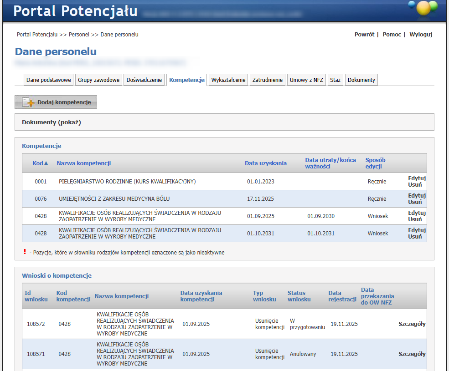Click the colored spheres logo in header
449x371 pixels.
[x=423, y=8]
